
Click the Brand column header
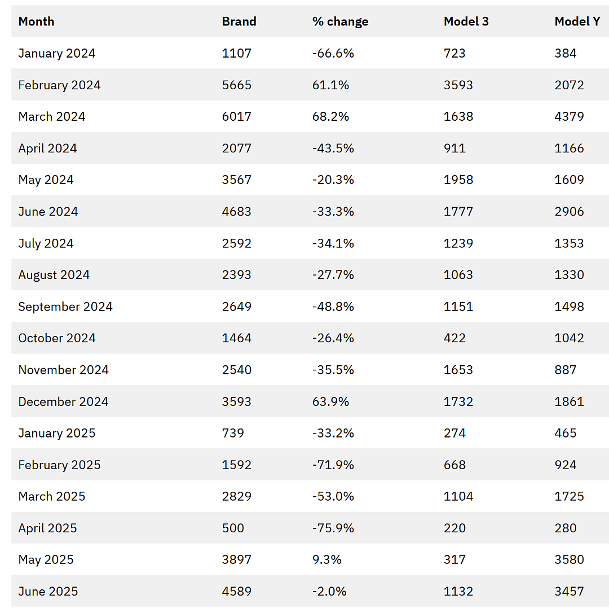pos(239,21)
